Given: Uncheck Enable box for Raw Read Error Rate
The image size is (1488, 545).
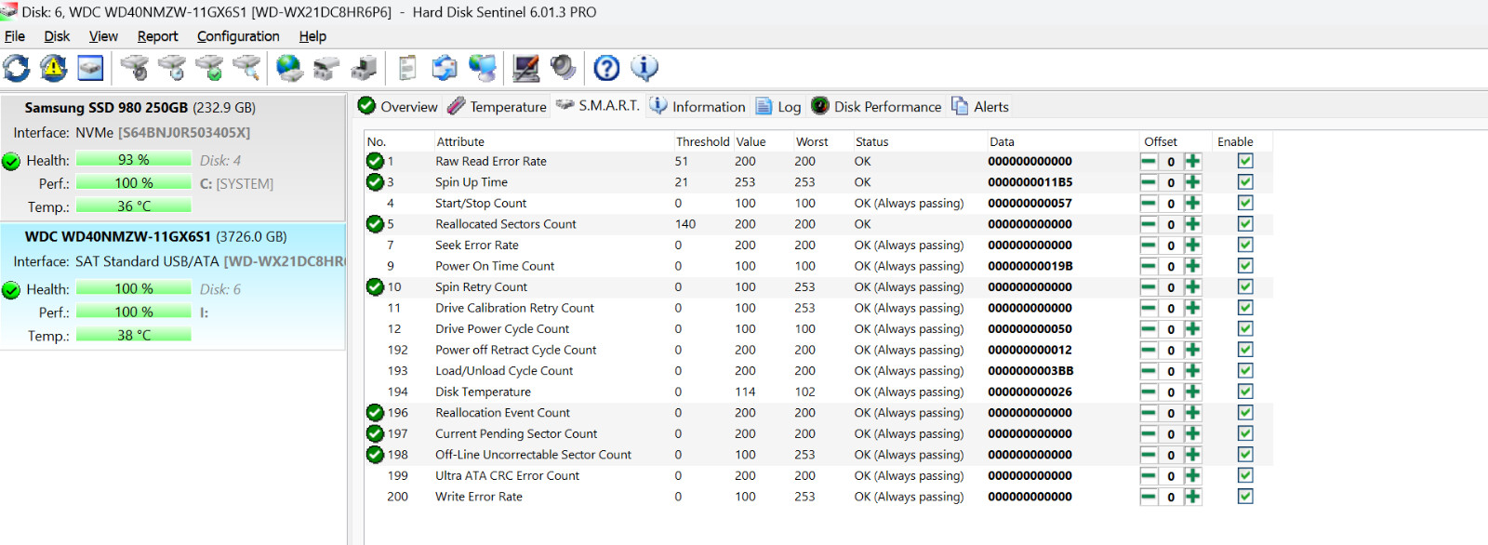Looking at the screenshot, I should pos(1245,161).
